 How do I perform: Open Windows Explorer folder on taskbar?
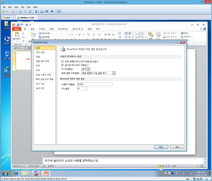26,173
